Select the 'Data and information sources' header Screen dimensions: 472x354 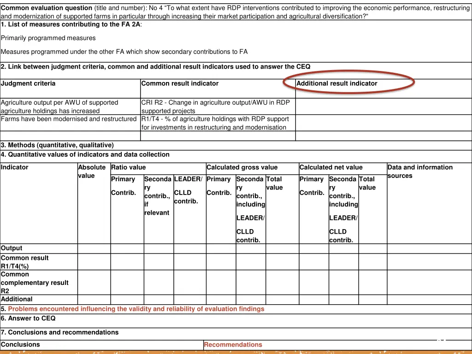(x=420, y=171)
